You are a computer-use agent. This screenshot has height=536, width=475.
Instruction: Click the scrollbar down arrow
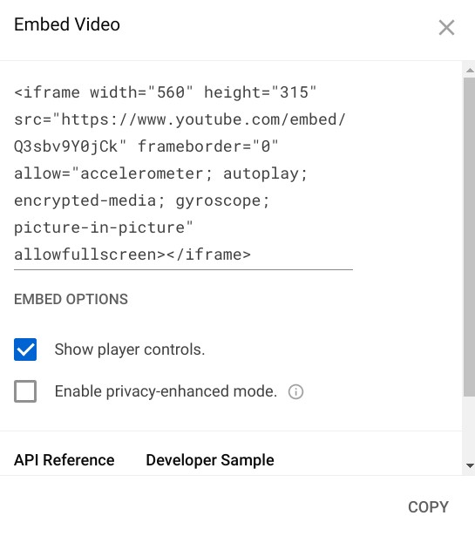coord(470,466)
